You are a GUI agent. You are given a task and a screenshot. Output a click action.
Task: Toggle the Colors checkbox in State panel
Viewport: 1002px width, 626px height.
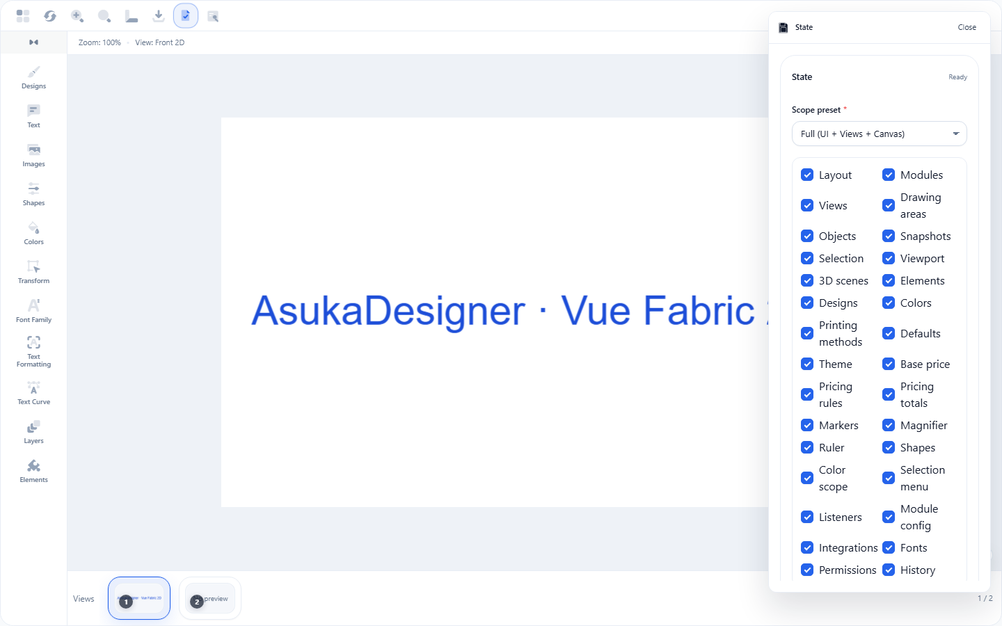click(889, 303)
